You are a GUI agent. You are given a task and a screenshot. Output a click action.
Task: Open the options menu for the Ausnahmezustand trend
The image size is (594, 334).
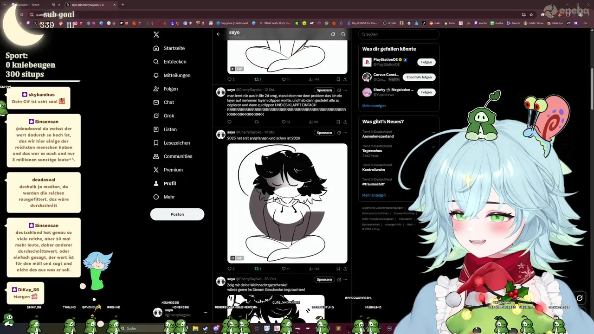[x=433, y=132]
